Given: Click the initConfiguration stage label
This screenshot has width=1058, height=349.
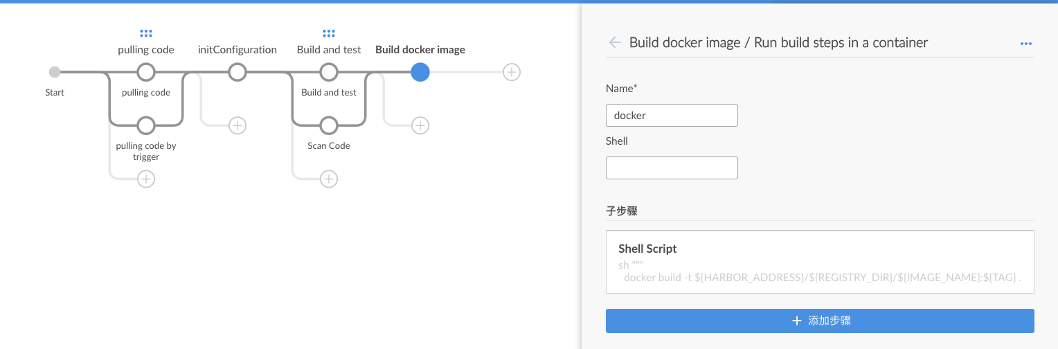Looking at the screenshot, I should [x=237, y=50].
